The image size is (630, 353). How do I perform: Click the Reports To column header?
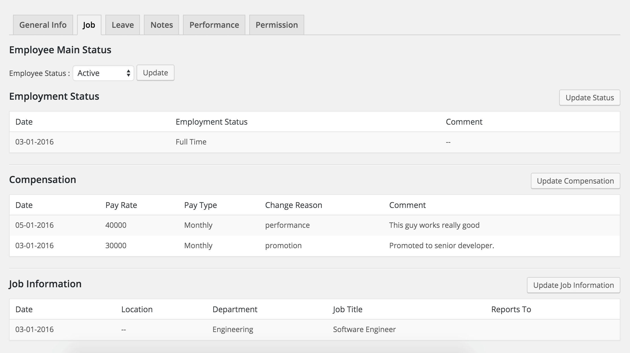click(511, 309)
